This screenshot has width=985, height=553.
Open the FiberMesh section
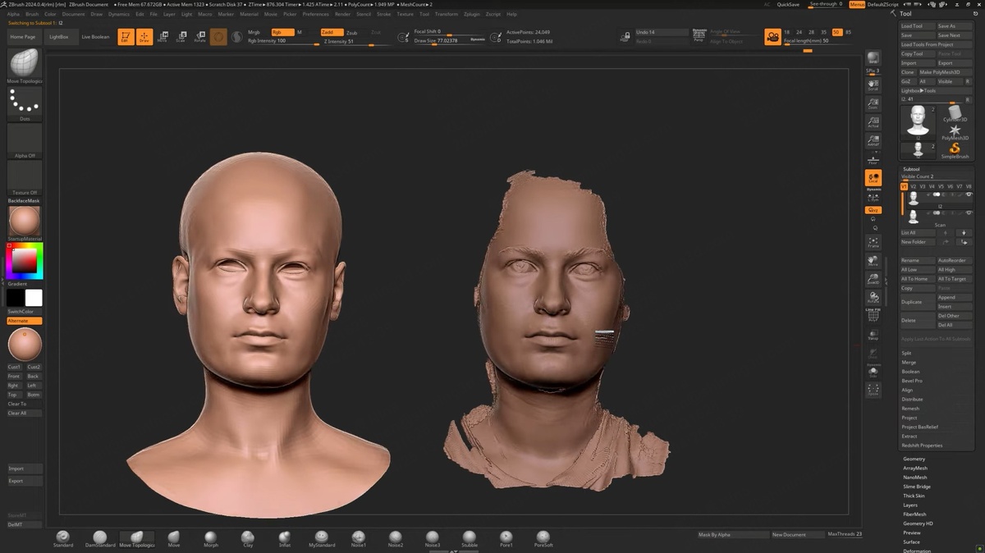(914, 514)
